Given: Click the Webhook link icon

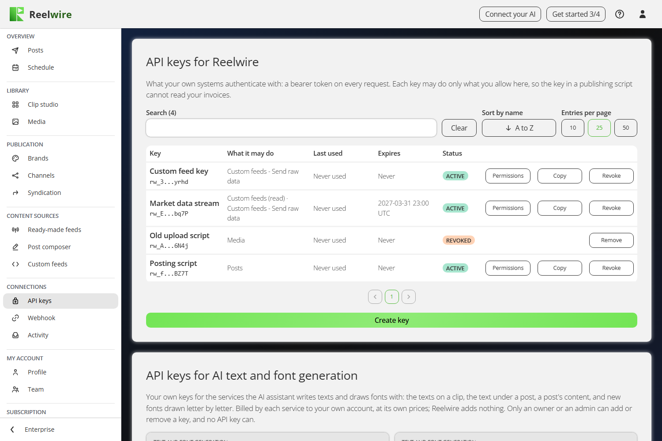Looking at the screenshot, I should click(15, 318).
